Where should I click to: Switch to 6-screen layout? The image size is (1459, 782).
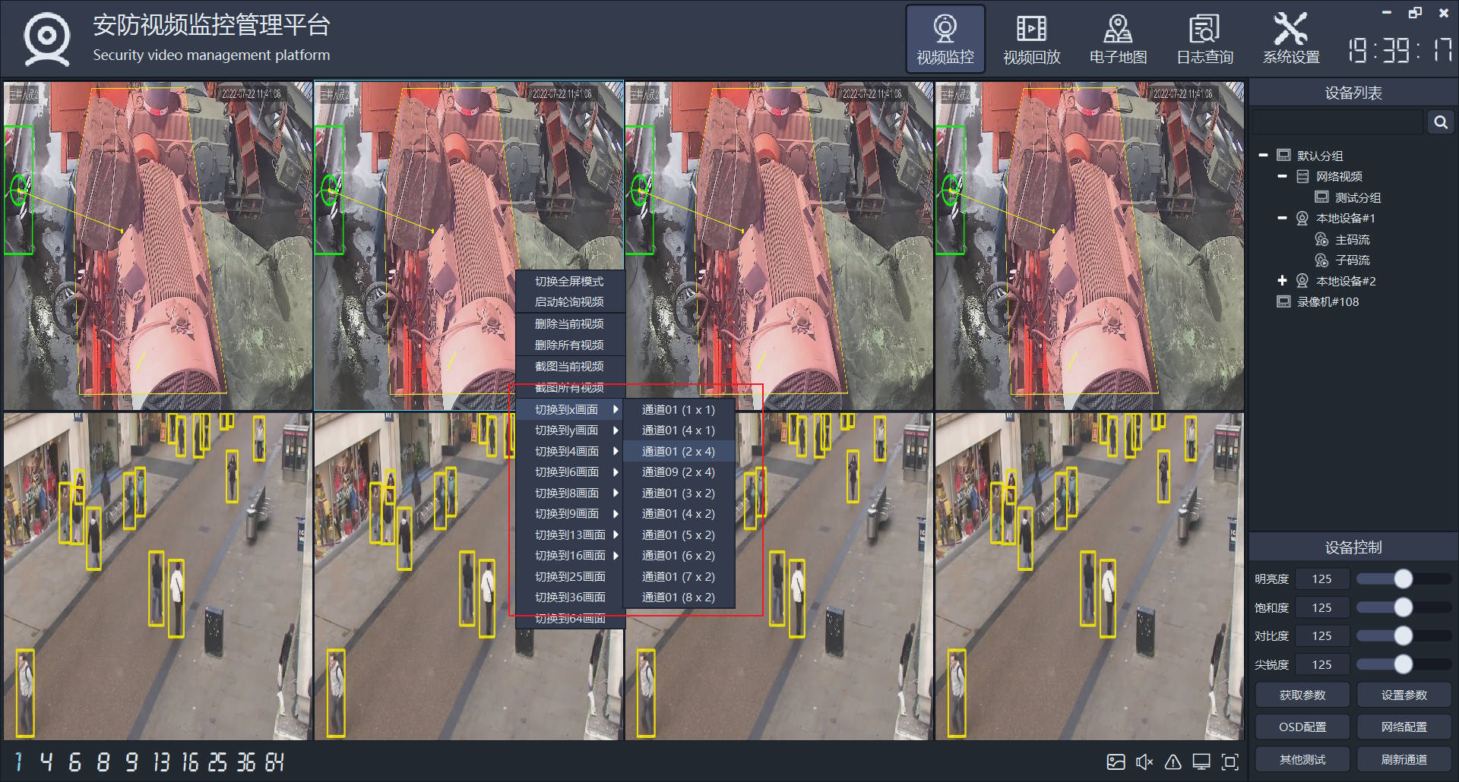[x=74, y=762]
